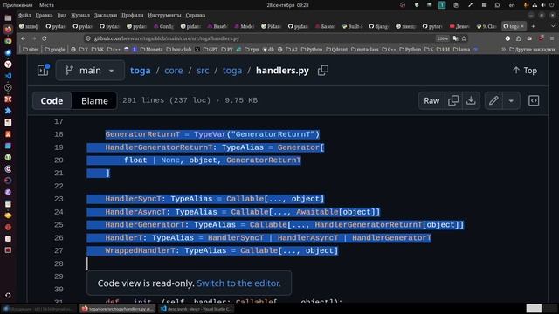Open the Другие закладки folder
Image resolution: width=559 pixels, height=314 pixels.
pos(532,50)
